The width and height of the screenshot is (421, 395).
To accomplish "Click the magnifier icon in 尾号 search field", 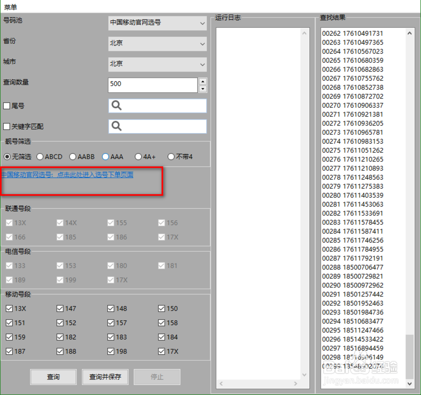I will (117, 105).
